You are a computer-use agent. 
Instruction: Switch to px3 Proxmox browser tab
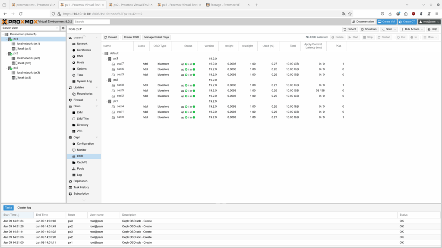(179, 5)
